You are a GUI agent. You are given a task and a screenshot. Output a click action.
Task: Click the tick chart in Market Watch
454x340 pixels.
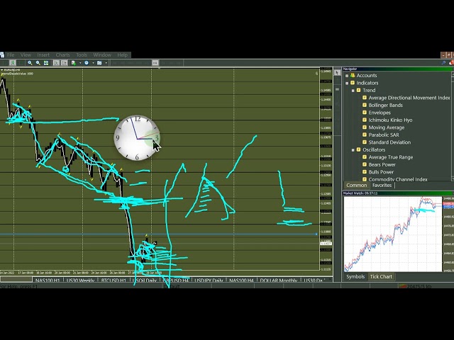tap(392, 234)
